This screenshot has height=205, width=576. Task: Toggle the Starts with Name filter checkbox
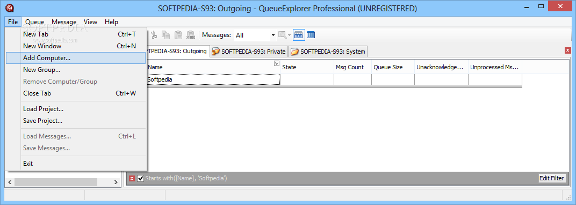point(141,179)
